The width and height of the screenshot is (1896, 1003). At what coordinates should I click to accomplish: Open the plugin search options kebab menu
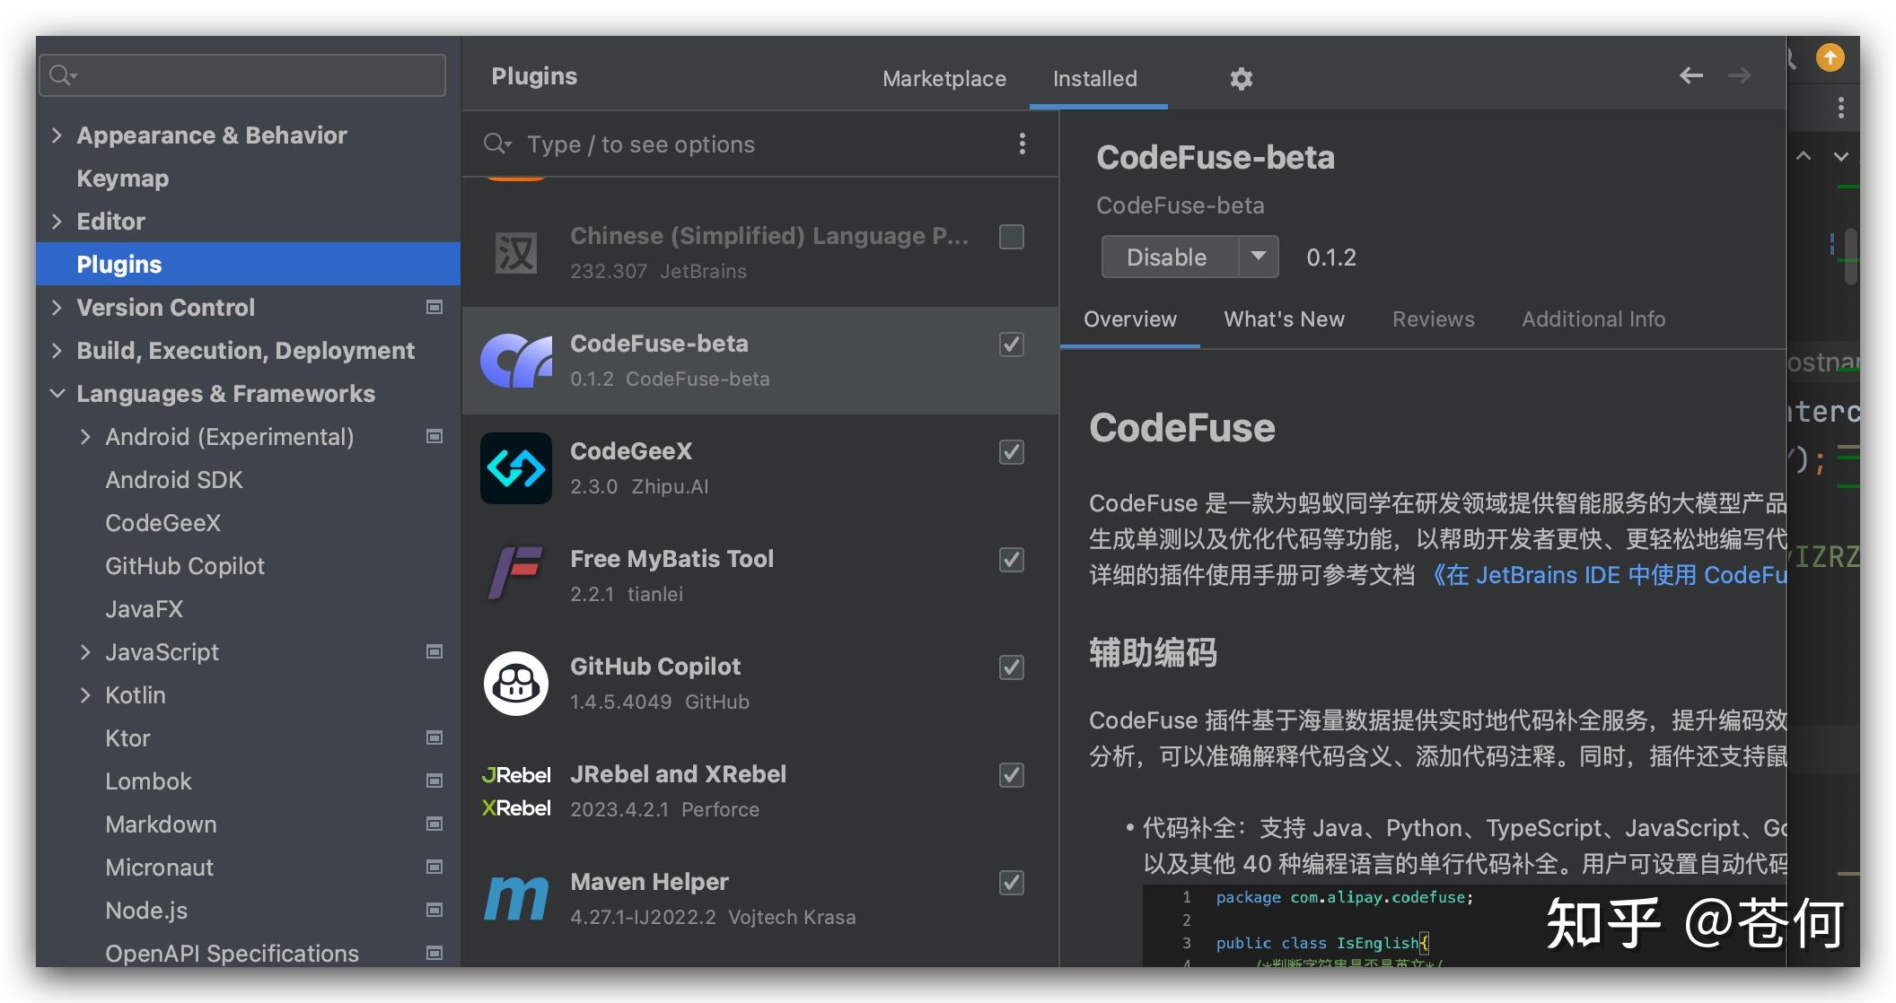1023,144
